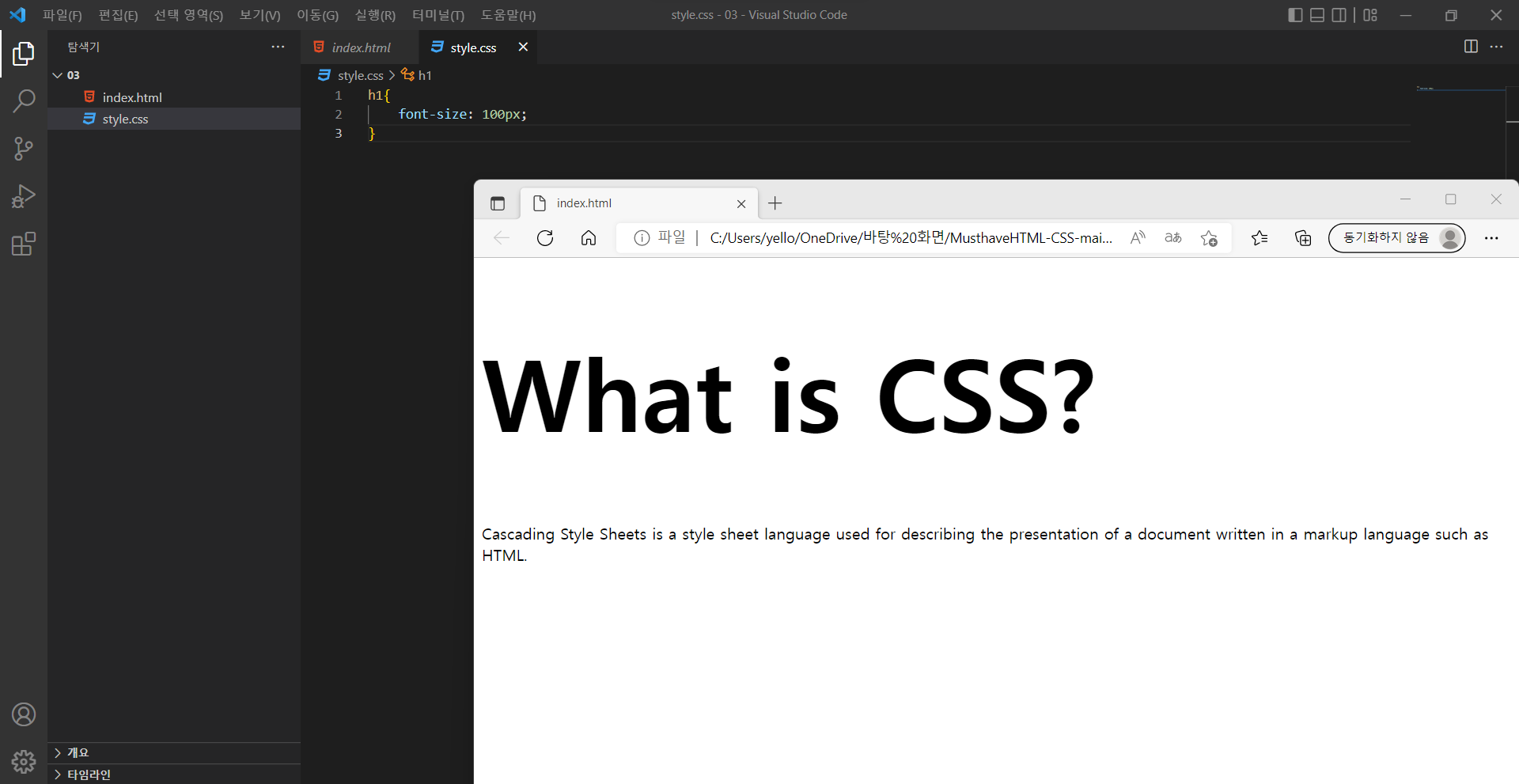The height and width of the screenshot is (784, 1519).
Task: Open Source Control view
Action: (x=24, y=149)
